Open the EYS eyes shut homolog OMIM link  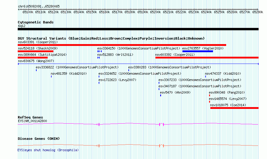(x=48, y=150)
